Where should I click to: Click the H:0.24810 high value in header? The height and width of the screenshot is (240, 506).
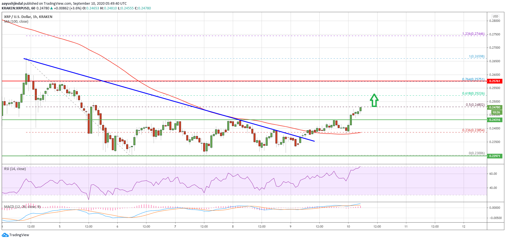coord(109,8)
